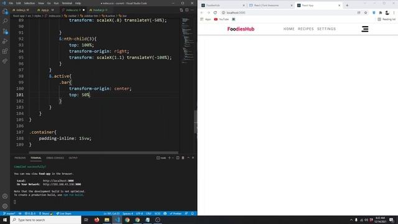Close the terminal panel
The height and width of the screenshot is (224, 398).
(x=193, y=157)
